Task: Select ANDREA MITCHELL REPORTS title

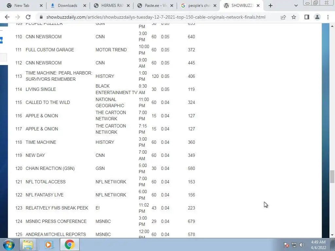Action: point(56,234)
